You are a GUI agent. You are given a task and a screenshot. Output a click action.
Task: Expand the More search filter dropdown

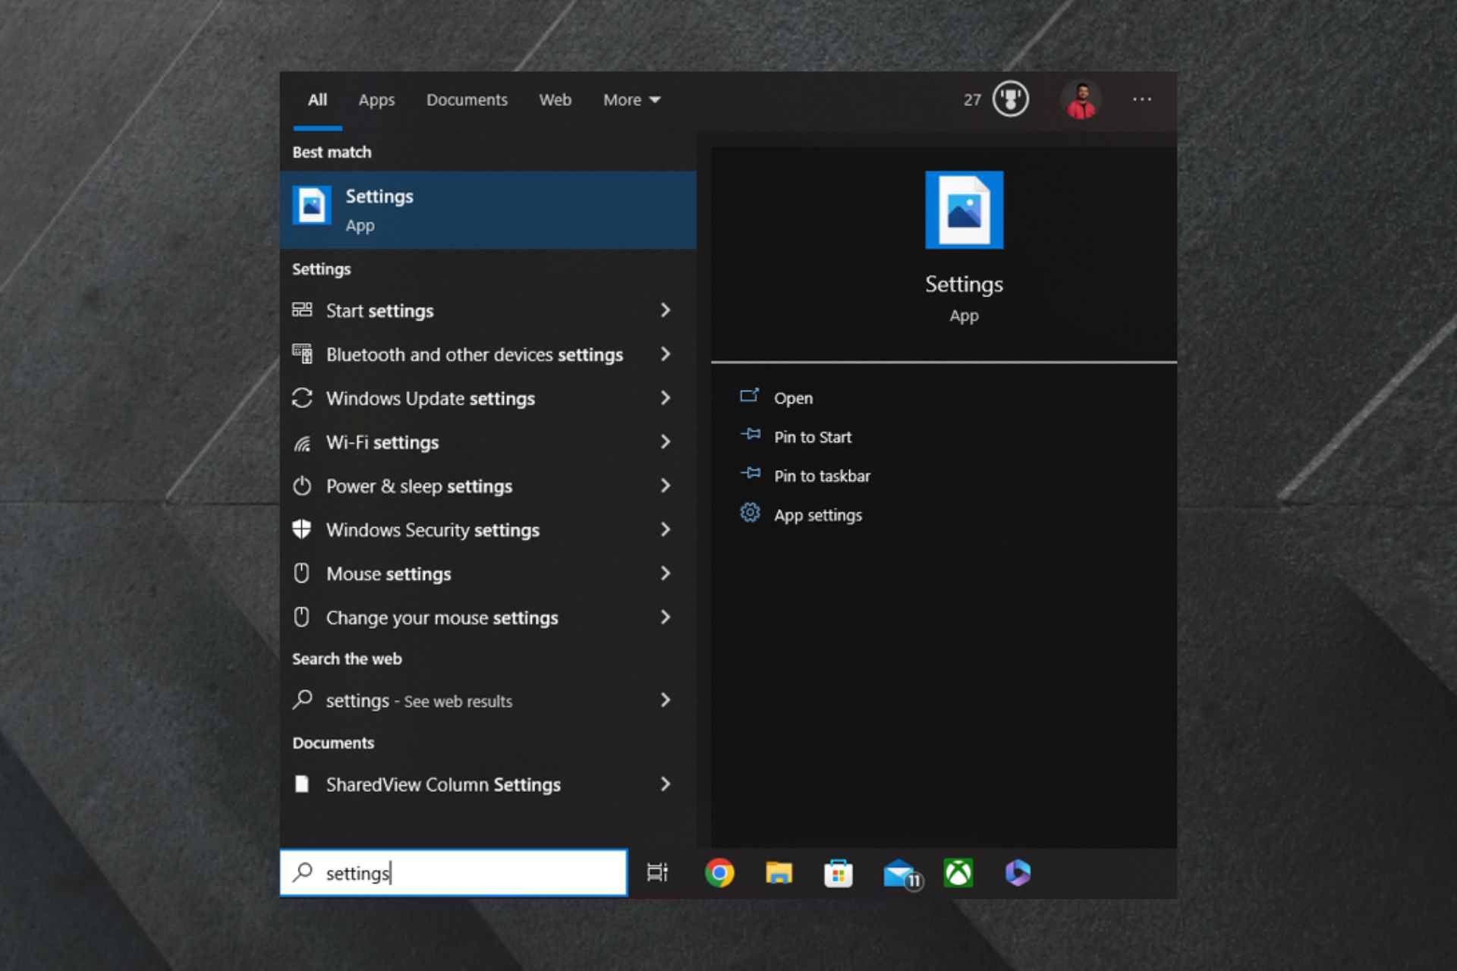[631, 99]
